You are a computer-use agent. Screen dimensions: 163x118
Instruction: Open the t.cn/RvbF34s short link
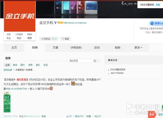point(16,89)
